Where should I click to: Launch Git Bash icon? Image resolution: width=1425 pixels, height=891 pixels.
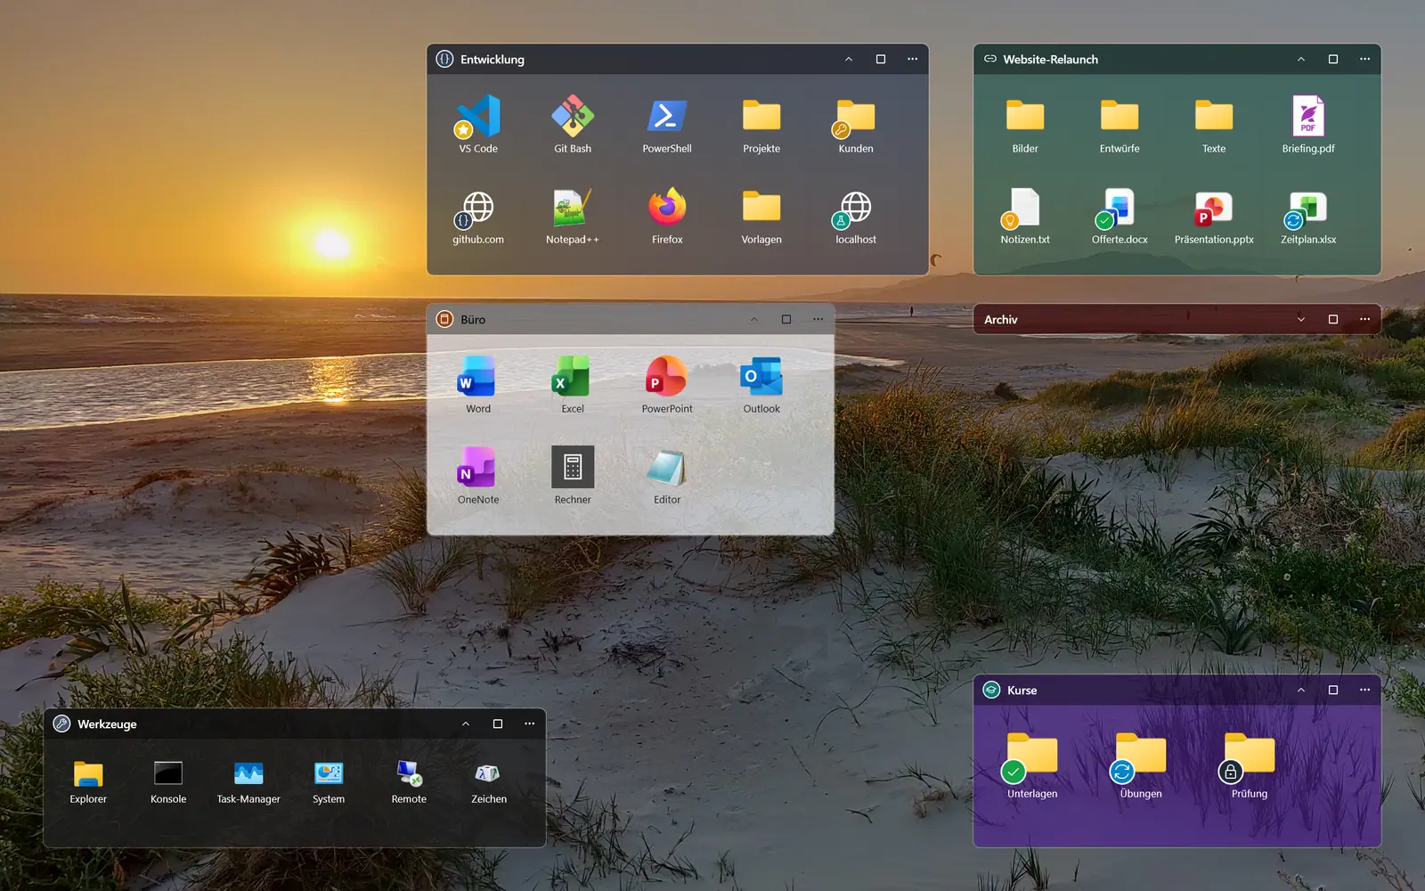pos(573,124)
